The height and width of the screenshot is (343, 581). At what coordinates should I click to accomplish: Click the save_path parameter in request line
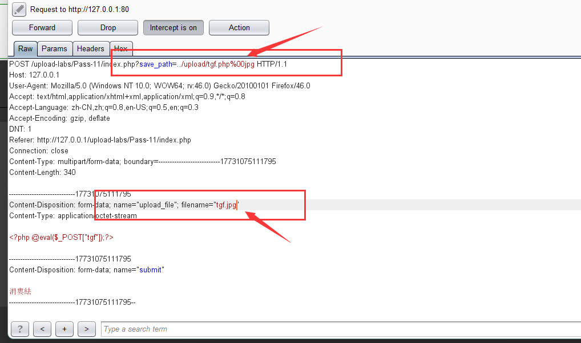156,64
